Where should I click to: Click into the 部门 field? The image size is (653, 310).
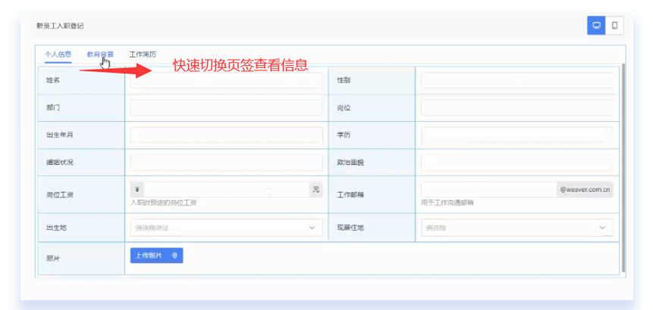(226, 107)
